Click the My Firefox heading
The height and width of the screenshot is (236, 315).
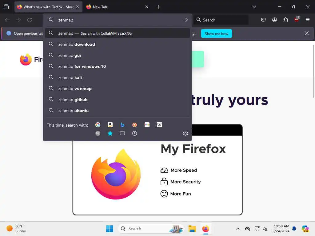(193, 149)
